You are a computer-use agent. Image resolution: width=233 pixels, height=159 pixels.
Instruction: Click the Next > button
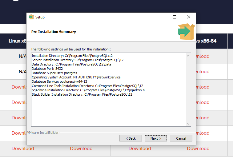coord(156,138)
